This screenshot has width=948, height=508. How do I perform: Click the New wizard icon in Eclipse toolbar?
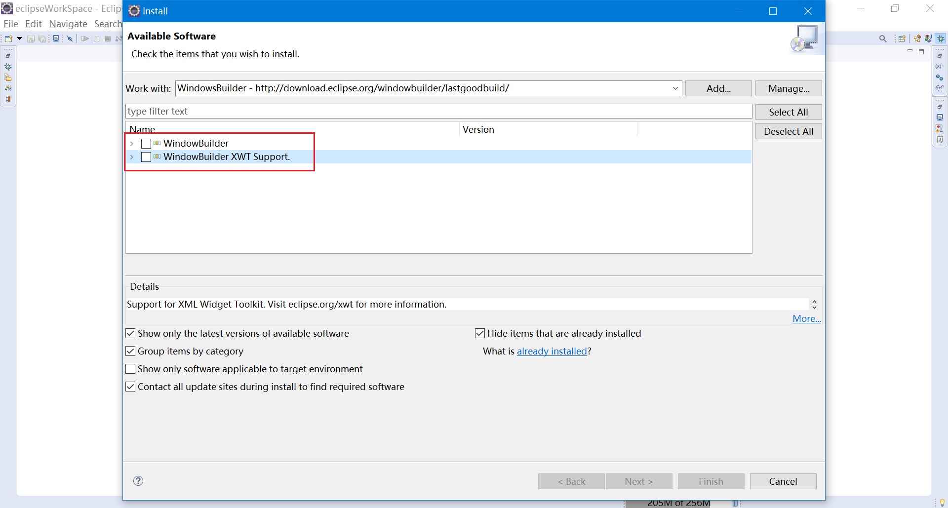8,39
